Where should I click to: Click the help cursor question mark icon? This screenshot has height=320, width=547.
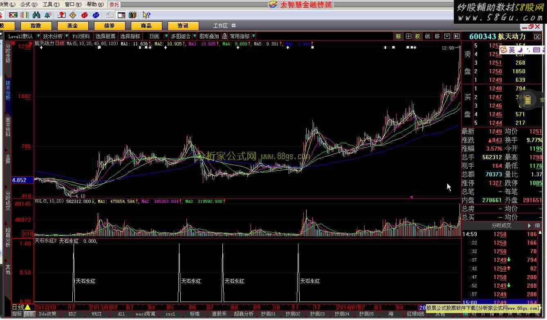(x=146, y=15)
